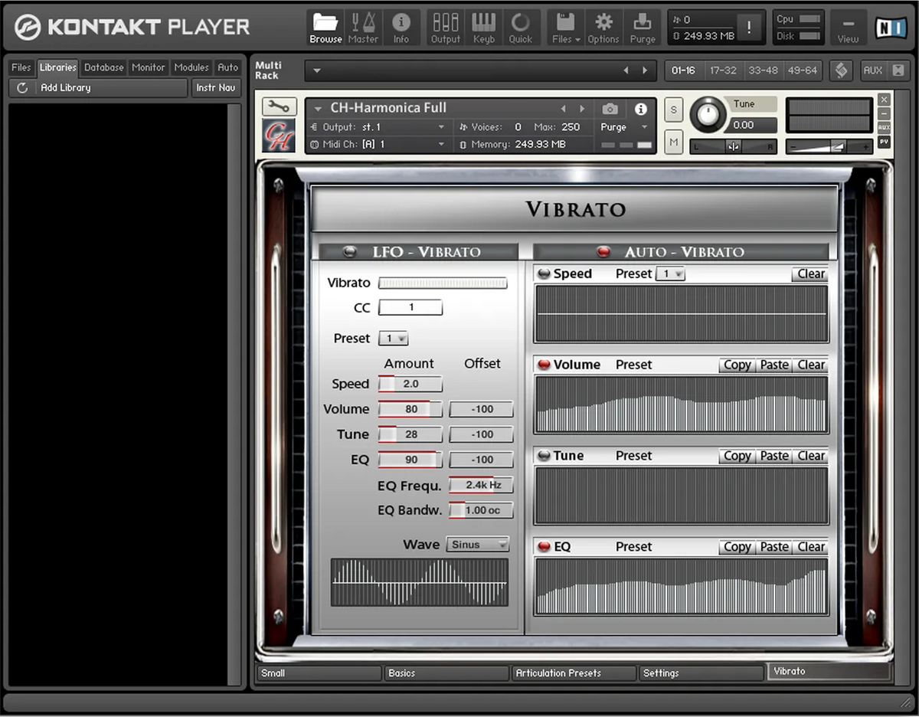This screenshot has width=919, height=717.
Task: Click the CC number input field
Action: pos(410,308)
